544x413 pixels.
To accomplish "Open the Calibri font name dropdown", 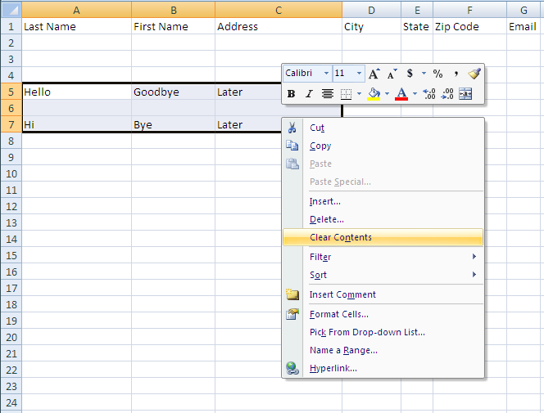I will 326,73.
